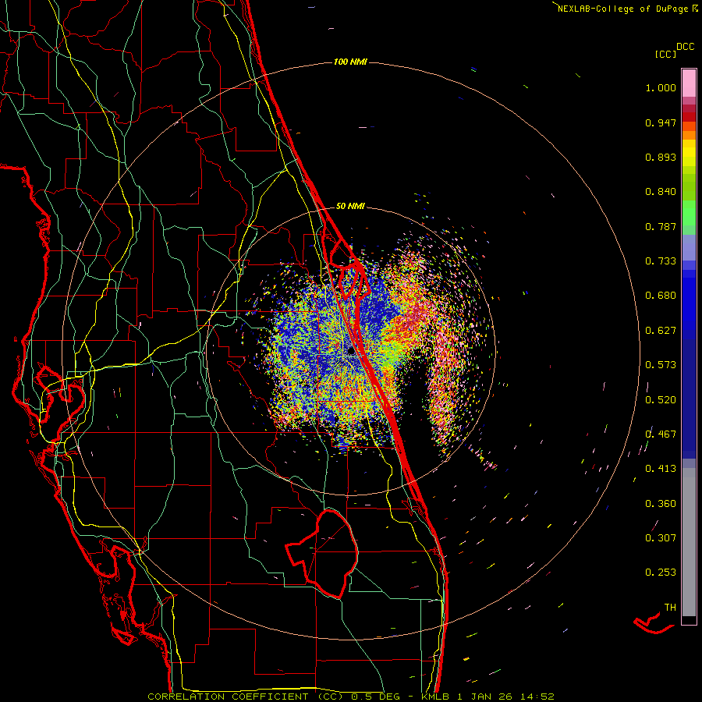This screenshot has width=702, height=702.
Task: Click the 50 NMI range ring label
Action: pyautogui.click(x=350, y=207)
